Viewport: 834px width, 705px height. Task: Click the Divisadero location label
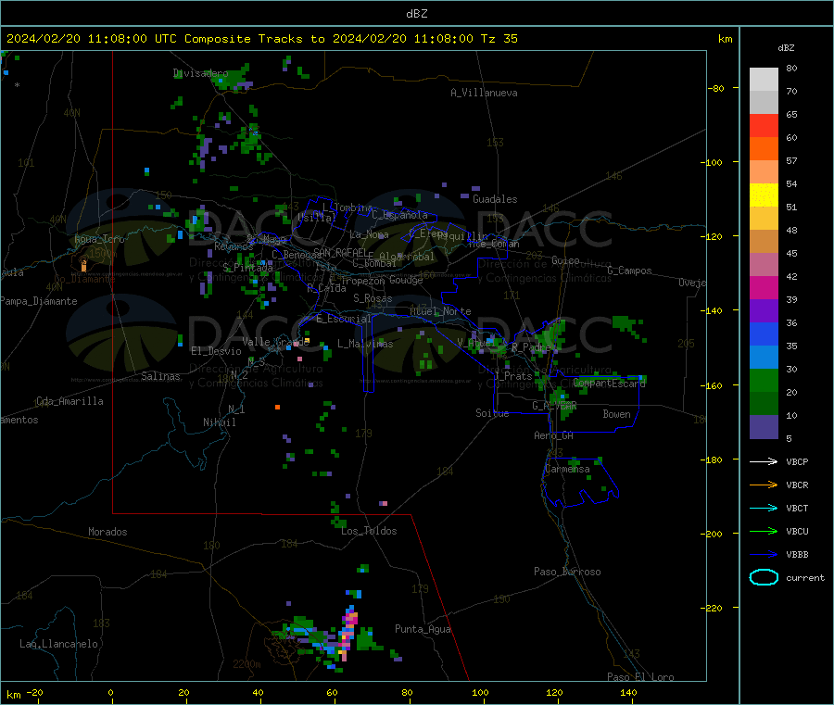[x=200, y=73]
